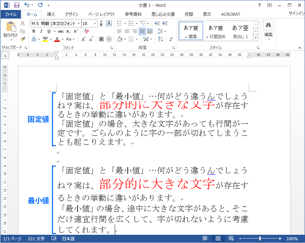Select the bulleted list icon

119,23
